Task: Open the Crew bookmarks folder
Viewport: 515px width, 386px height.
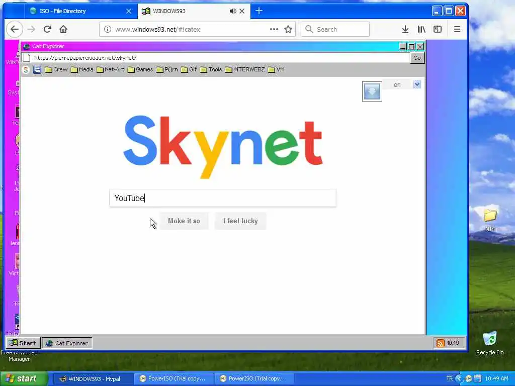Action: click(x=56, y=69)
